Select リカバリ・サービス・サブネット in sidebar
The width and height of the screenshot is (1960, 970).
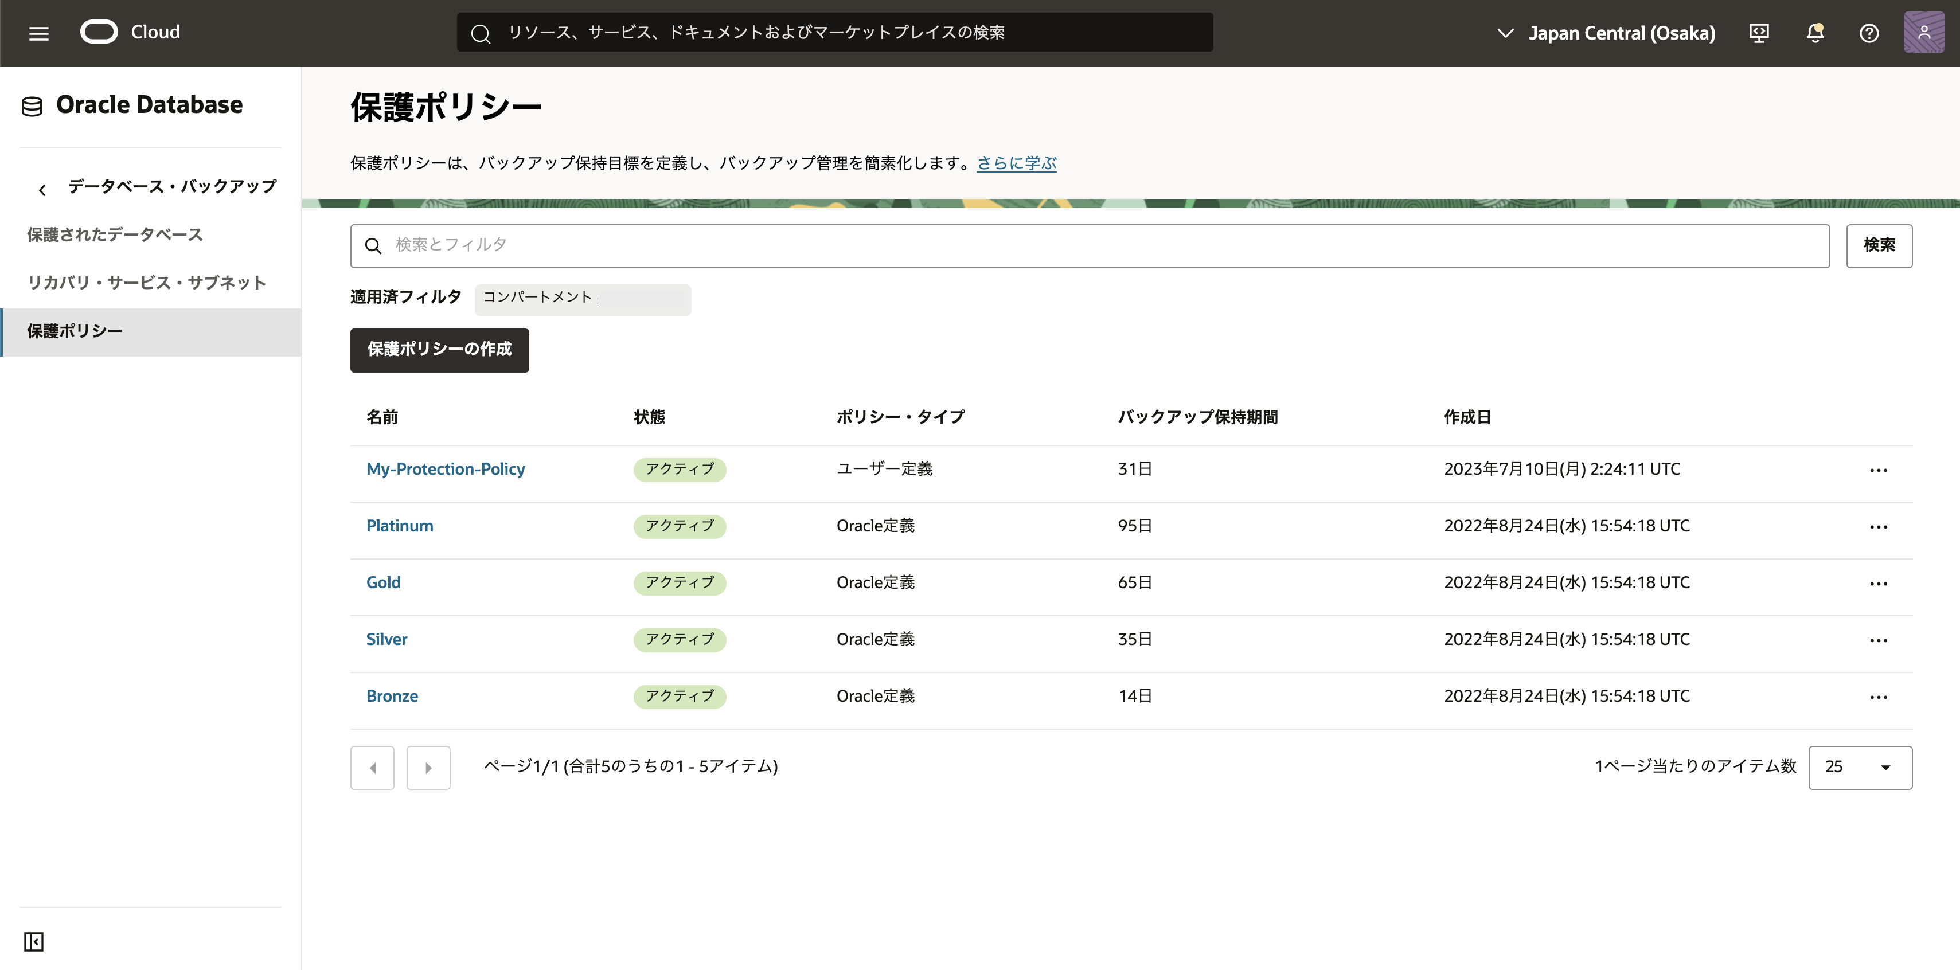pos(147,282)
